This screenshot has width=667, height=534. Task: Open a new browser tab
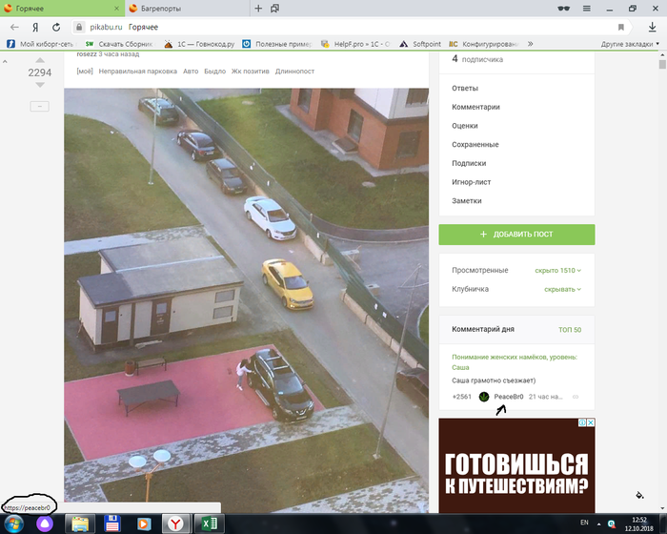point(258,8)
